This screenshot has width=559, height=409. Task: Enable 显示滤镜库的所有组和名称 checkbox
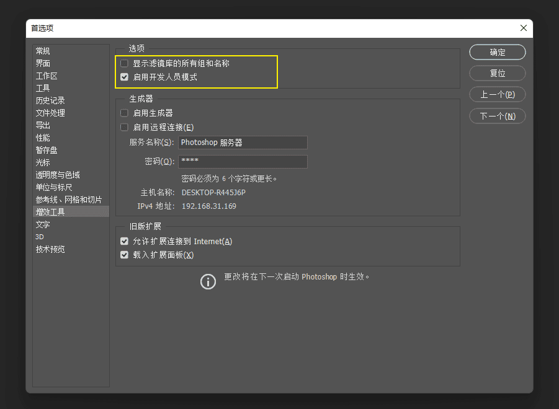tap(124, 63)
